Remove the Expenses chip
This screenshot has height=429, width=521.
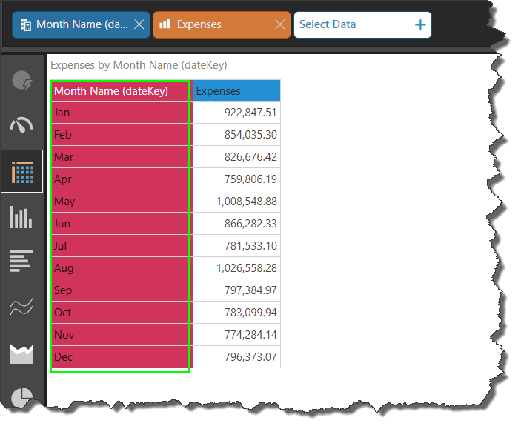pyautogui.click(x=279, y=24)
